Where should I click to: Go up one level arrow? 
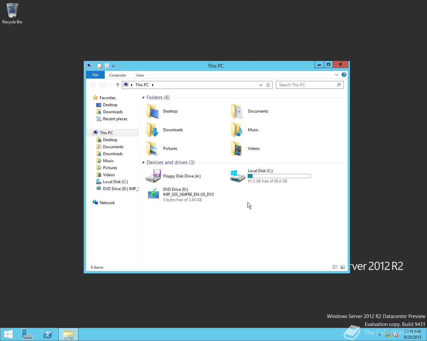pos(117,85)
